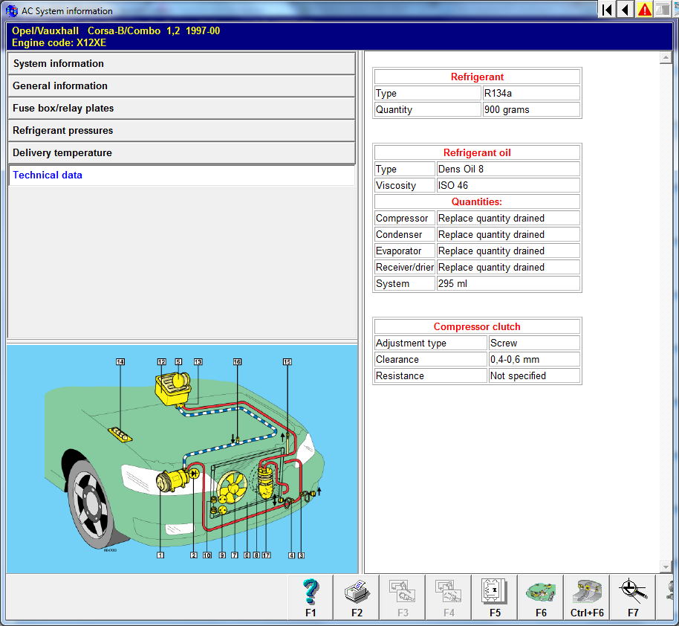
Task: Click the Evaporator row label
Action: [x=404, y=251]
